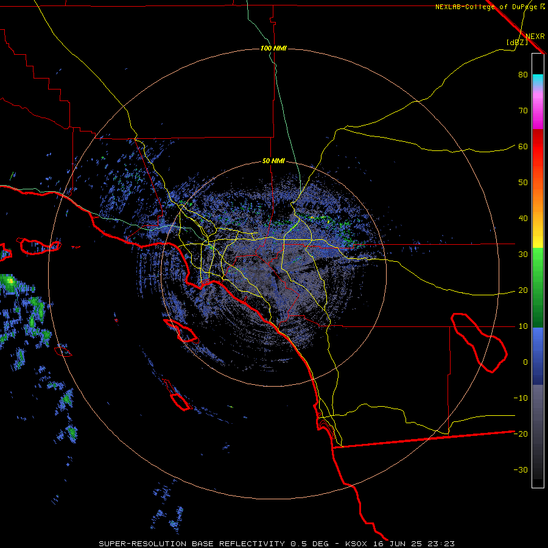Screen dimensions: 548x548
Task: Click the 60 value on the dBZ scale
Action: tap(523, 147)
